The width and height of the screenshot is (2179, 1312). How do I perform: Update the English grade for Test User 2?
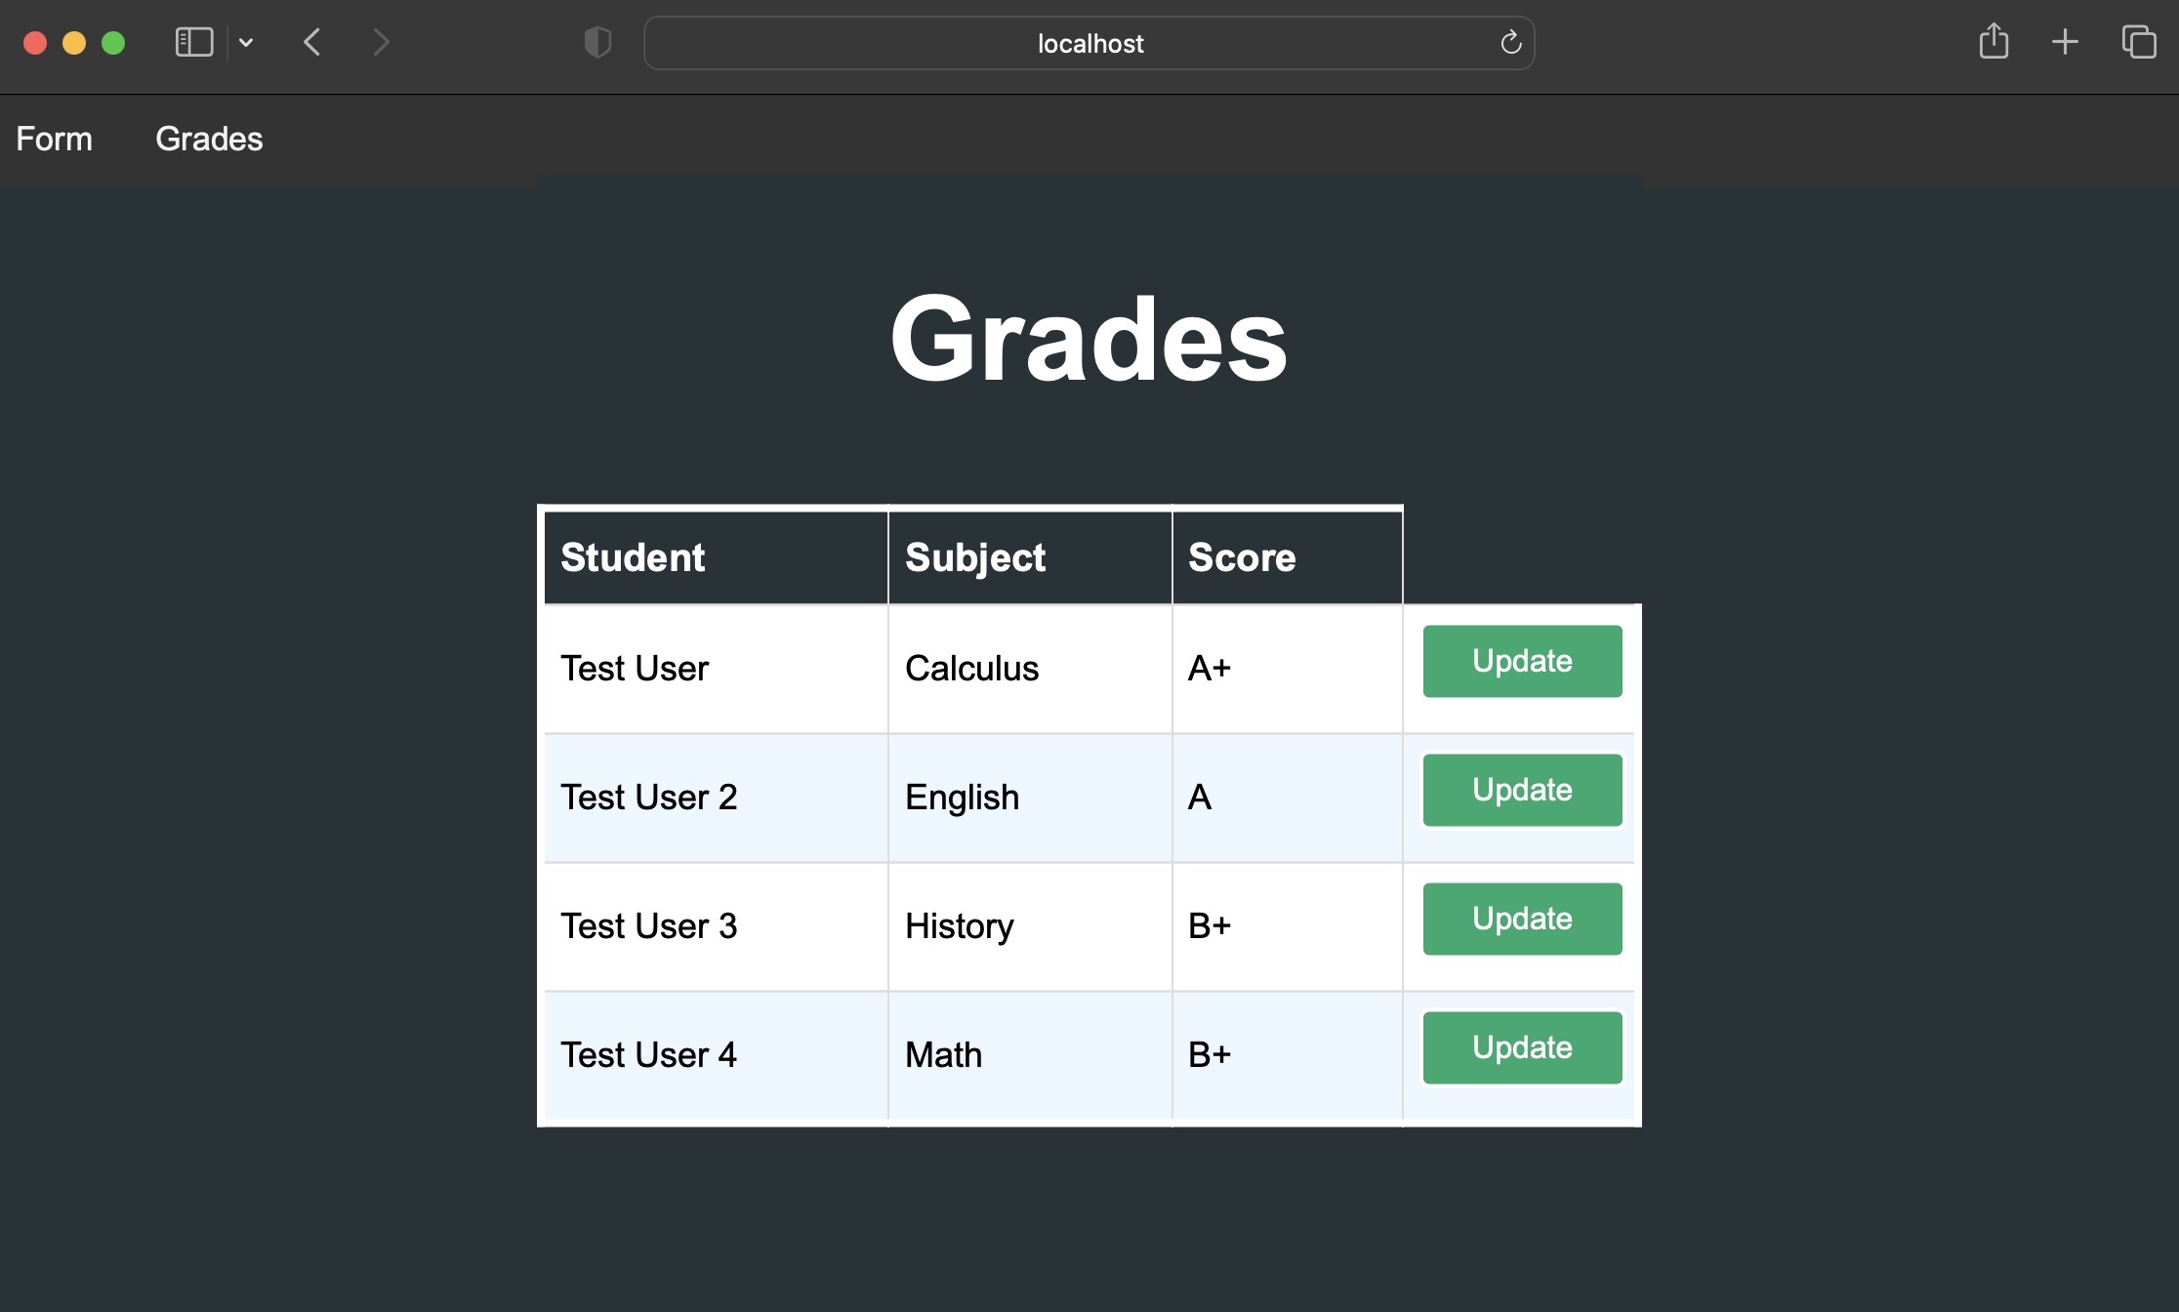[1522, 790]
